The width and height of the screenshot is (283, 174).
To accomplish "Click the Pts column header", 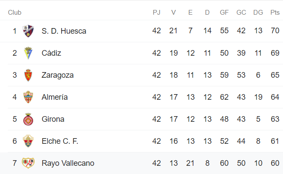I will pyautogui.click(x=275, y=13).
